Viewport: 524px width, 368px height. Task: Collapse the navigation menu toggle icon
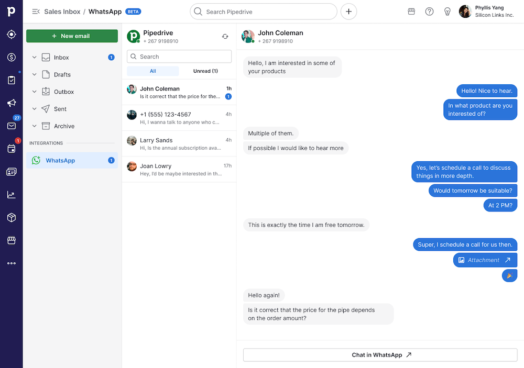36,12
